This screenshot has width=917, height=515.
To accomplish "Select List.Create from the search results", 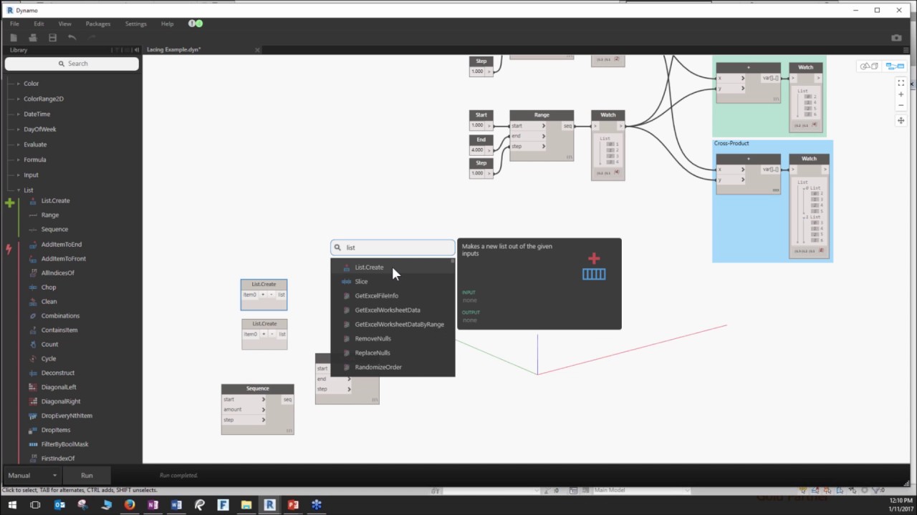I will [x=369, y=267].
